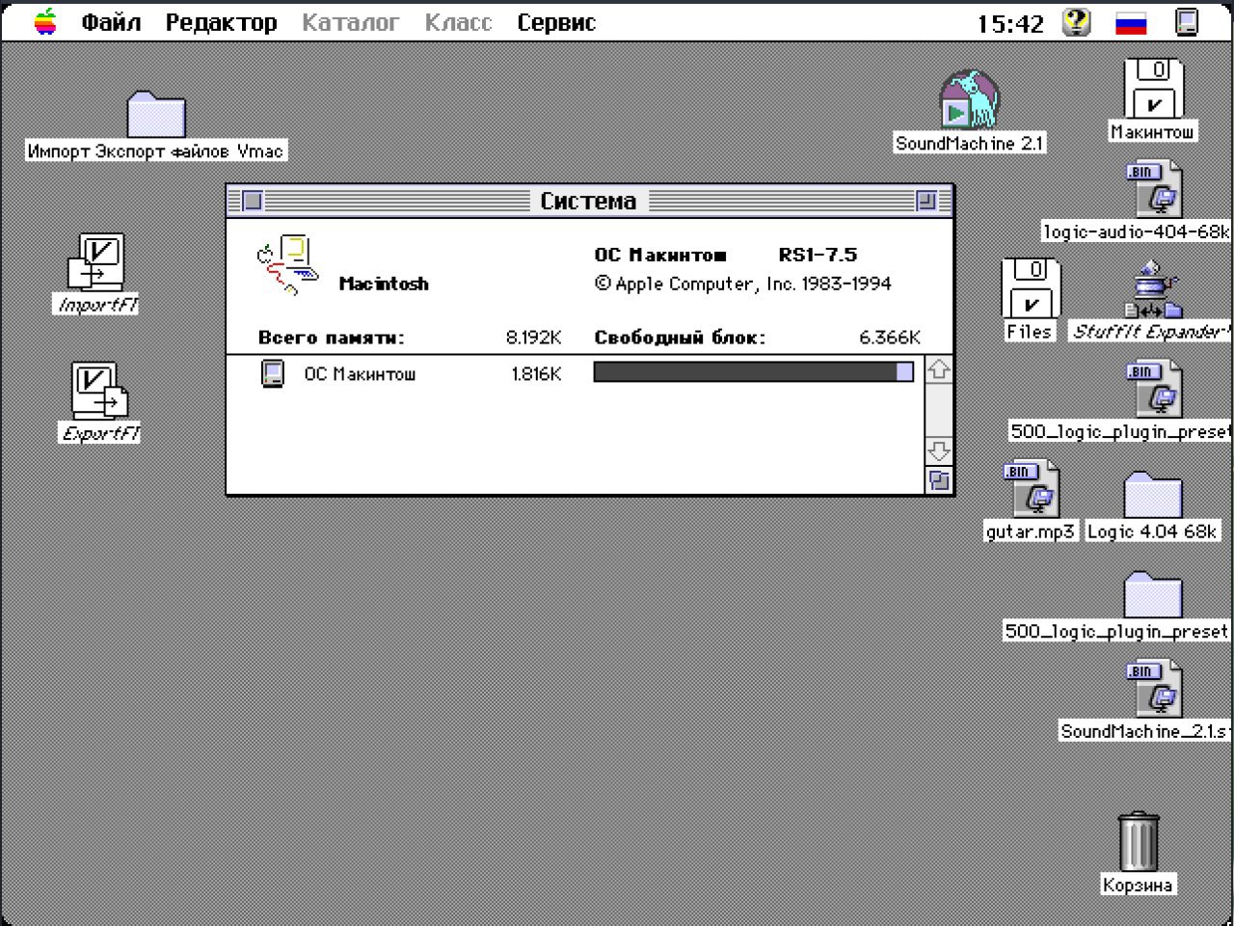This screenshot has width=1234, height=926.
Task: Click the zoom box of Система window
Action: click(x=925, y=201)
